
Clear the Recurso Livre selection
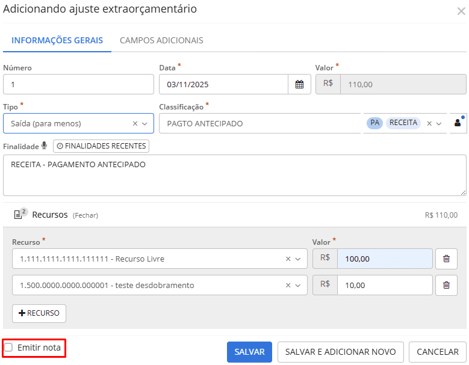[288, 259]
